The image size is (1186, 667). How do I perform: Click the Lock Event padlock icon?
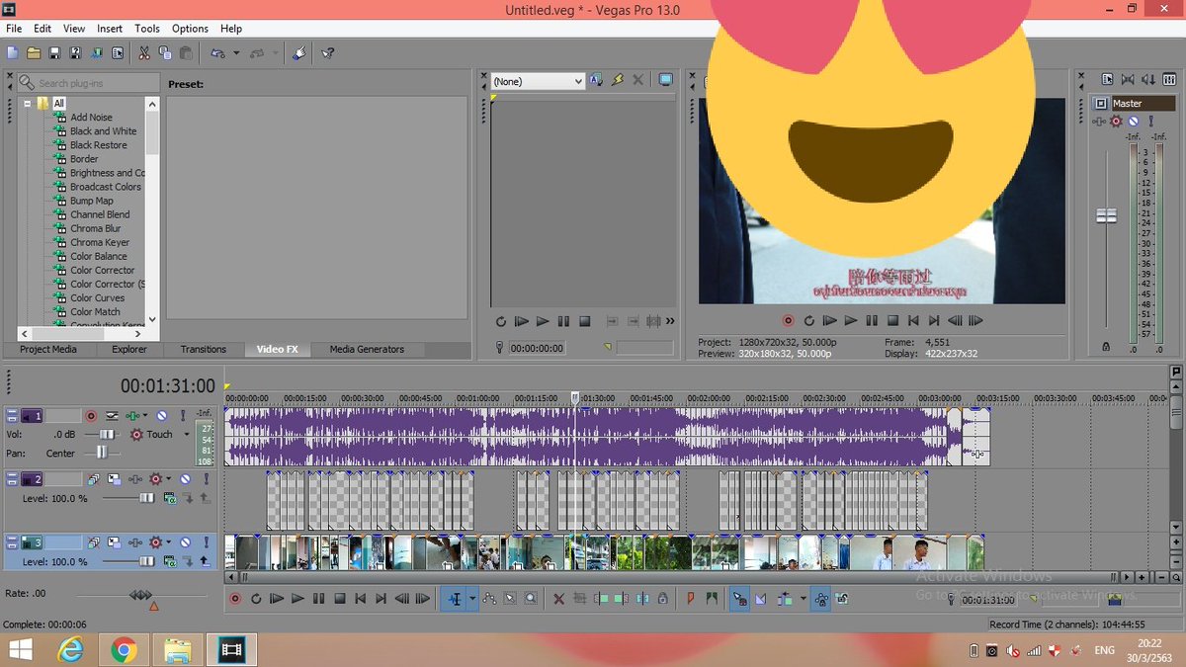point(662,599)
